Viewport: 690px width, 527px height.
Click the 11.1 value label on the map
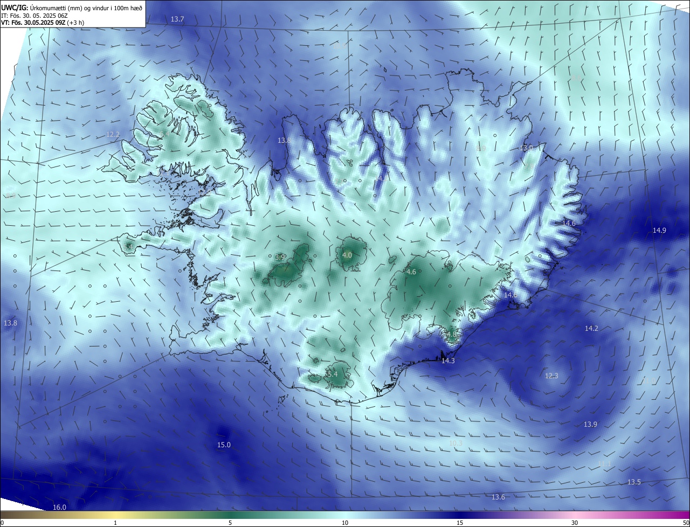coord(605,463)
